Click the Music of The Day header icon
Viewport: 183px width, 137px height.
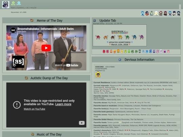[33, 134]
